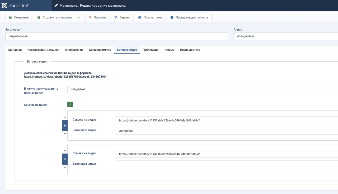Expand the Save and Close dropdown arrow
Image resolution: width=338 pixels, height=194 pixels.
(78, 17)
